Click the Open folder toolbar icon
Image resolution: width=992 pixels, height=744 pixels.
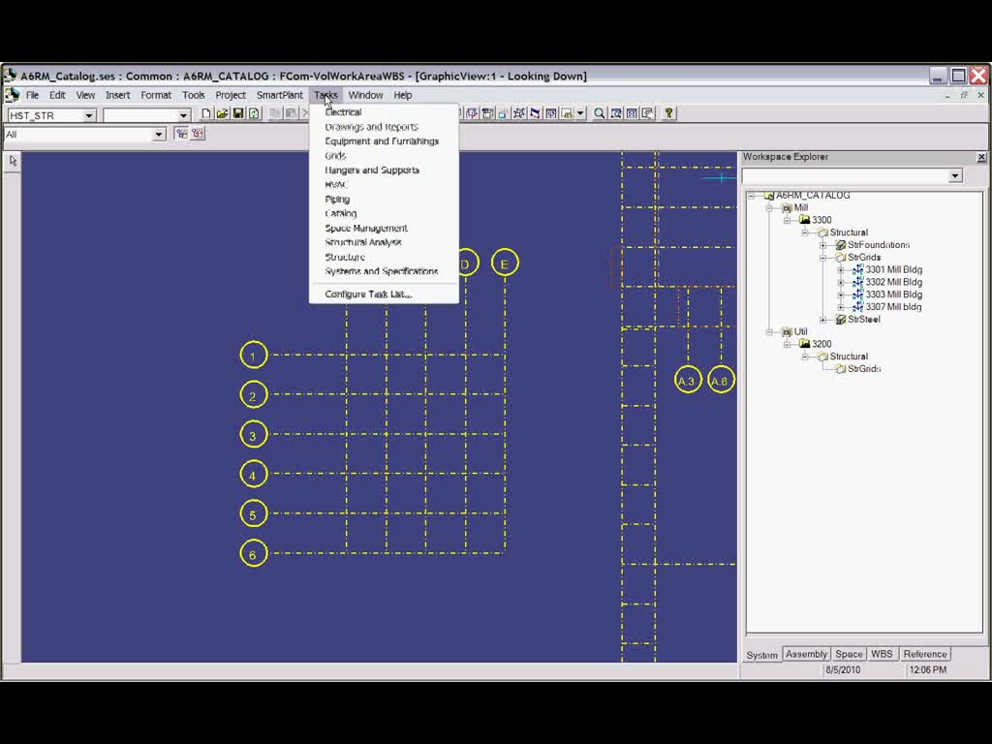222,114
